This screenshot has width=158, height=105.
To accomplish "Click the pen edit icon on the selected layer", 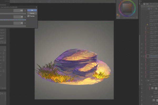I will click(144, 56).
